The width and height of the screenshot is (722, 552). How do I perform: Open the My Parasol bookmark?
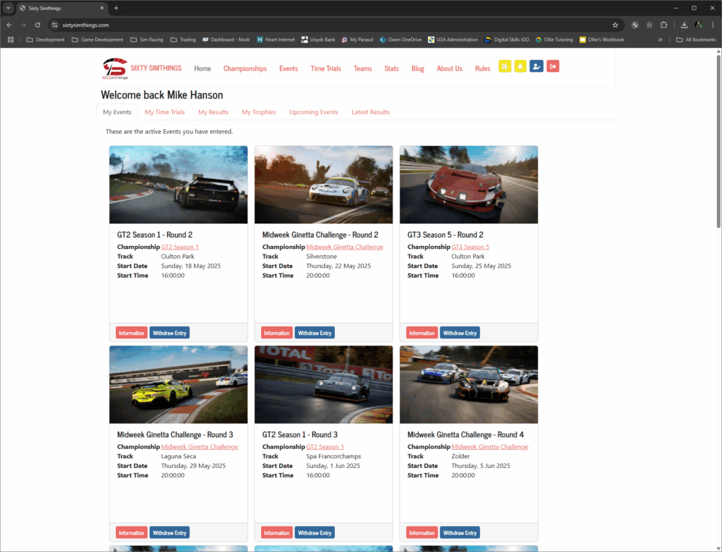tap(357, 39)
